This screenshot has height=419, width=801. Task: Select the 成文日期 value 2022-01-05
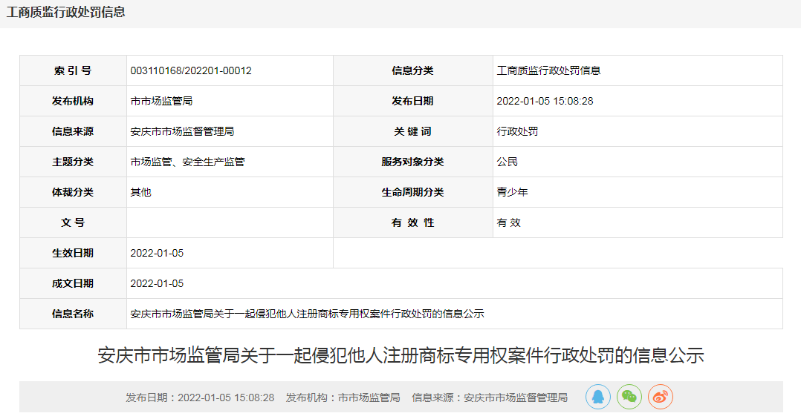click(157, 283)
